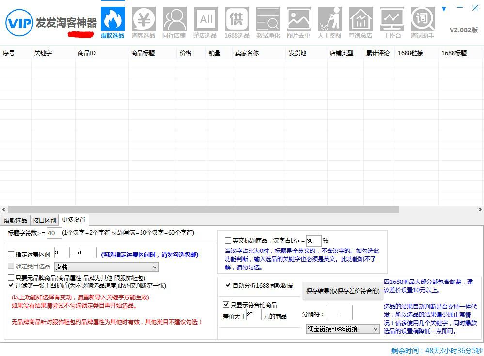The width and height of the screenshot is (484, 356).
Task: Check 只要无品牌商品 option
Action: click(x=10, y=277)
